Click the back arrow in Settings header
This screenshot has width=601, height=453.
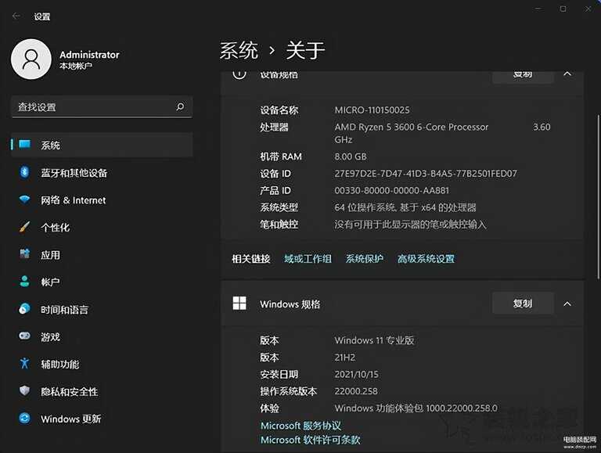[x=16, y=16]
